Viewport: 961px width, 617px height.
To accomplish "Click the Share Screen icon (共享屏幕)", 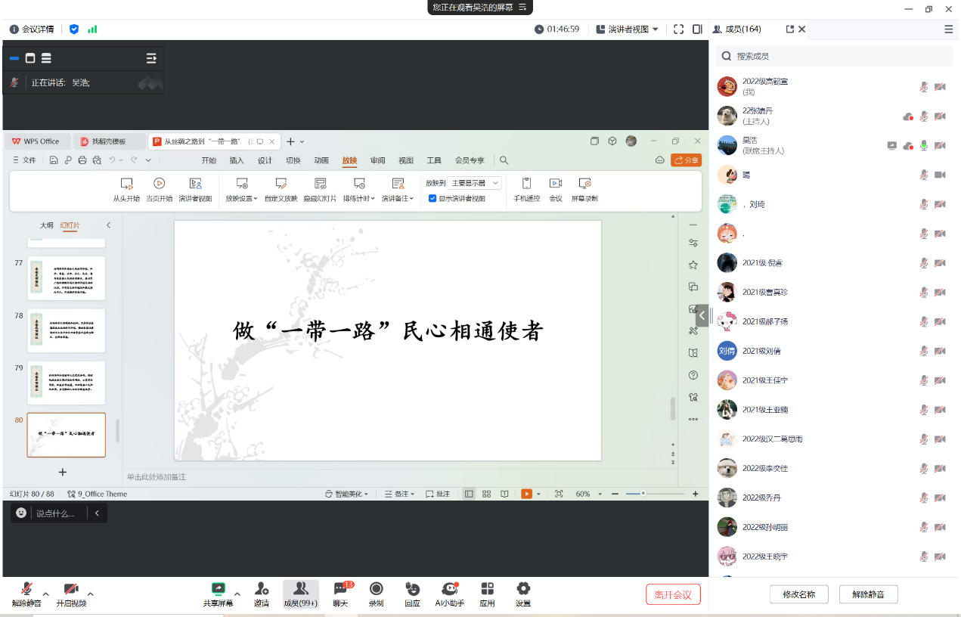I will 218,589.
